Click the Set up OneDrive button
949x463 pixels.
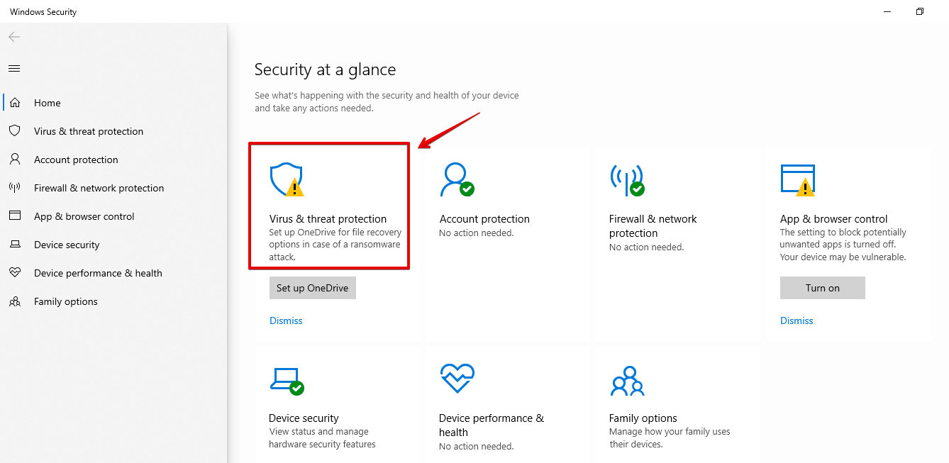point(312,288)
